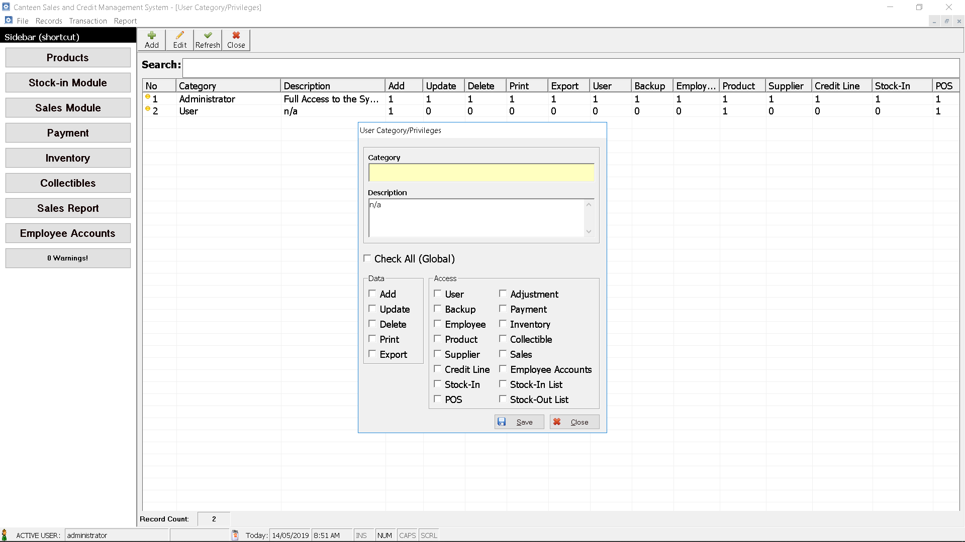This screenshot has height=542, width=965.
Task: Open the Transaction menu
Action: (87, 21)
